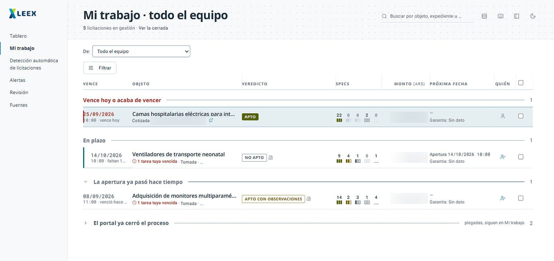This screenshot has height=261, width=554.
Task: Click assigned-person icon in Ventiladores row
Action: [x=503, y=157]
